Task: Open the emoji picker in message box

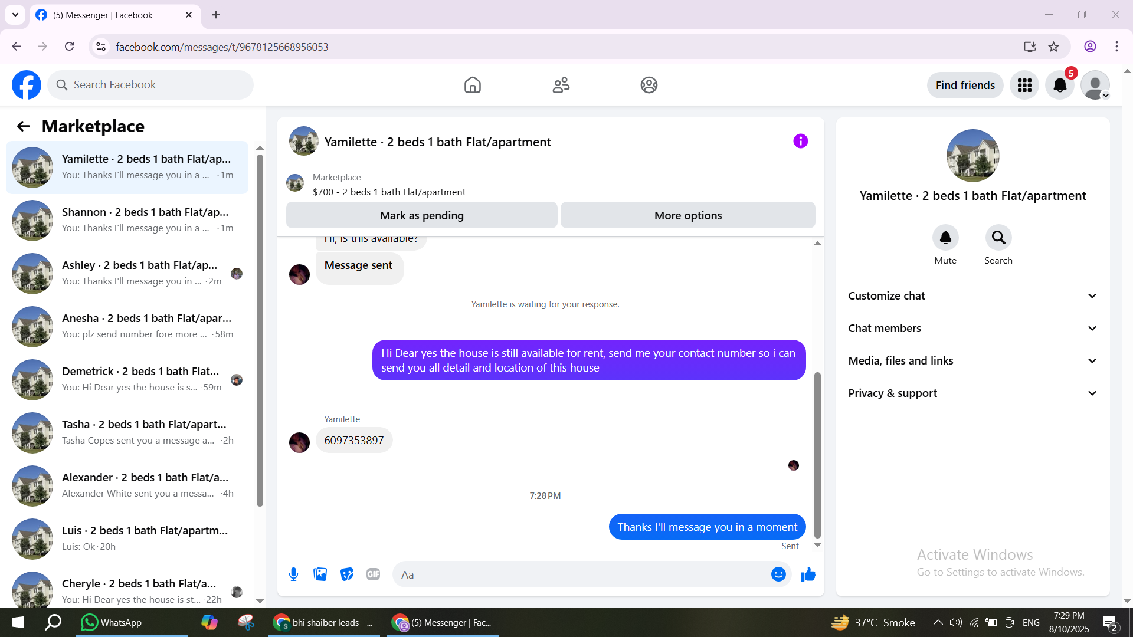Action: pyautogui.click(x=778, y=574)
